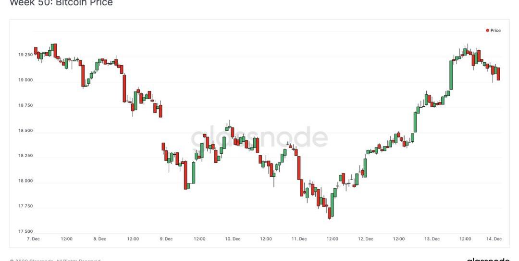
Task: Pick the 10. Dec date marker
Action: (233, 239)
